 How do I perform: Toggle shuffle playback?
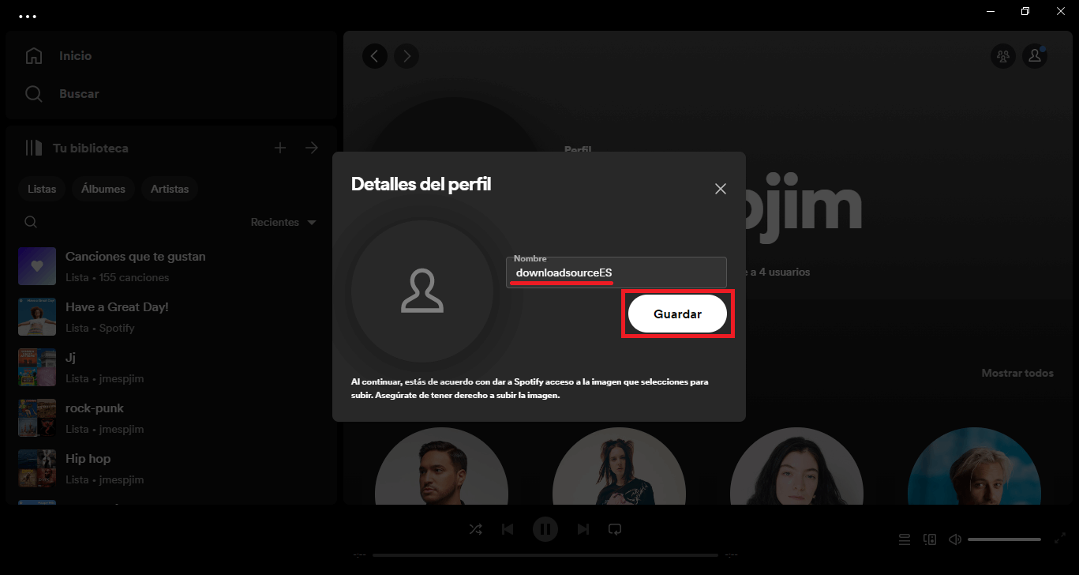[x=475, y=528]
